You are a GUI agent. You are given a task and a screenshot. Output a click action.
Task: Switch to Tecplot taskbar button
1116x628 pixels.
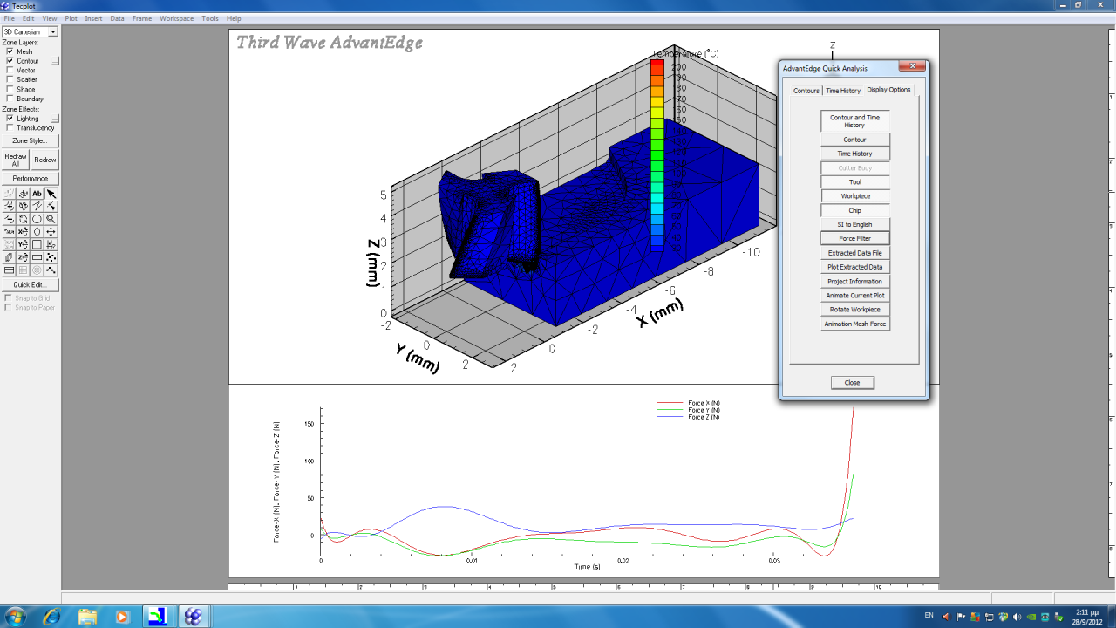pos(193,617)
